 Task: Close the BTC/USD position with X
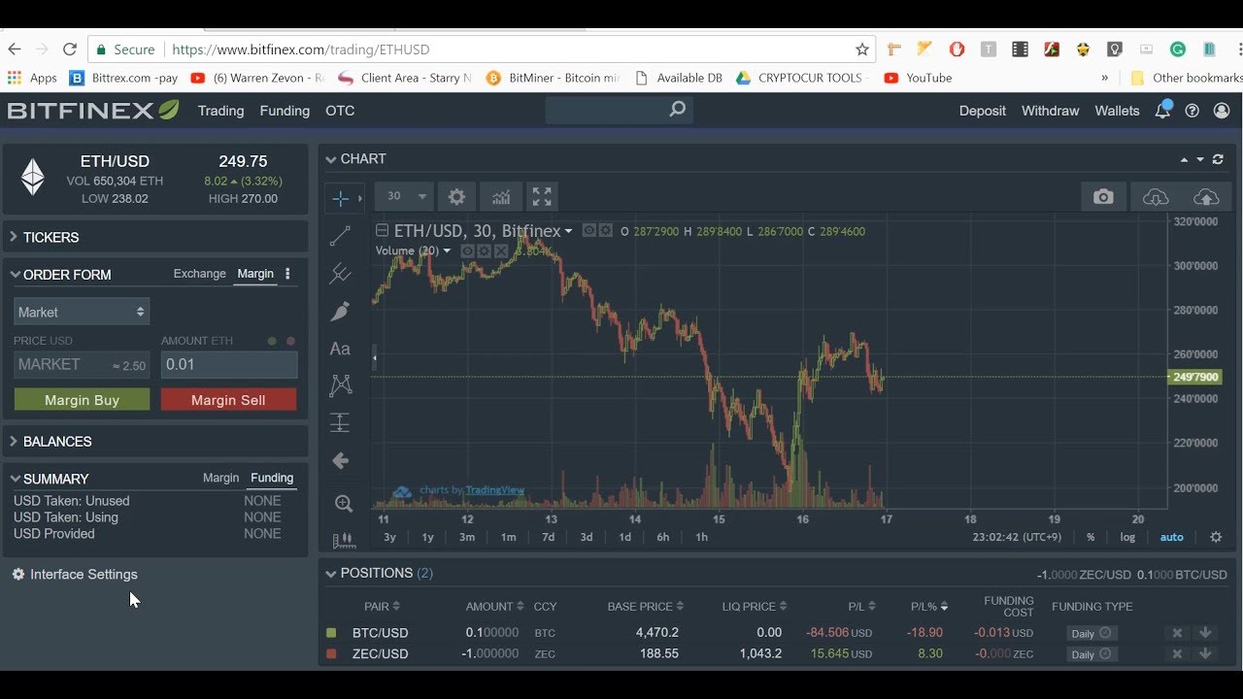tap(1177, 633)
